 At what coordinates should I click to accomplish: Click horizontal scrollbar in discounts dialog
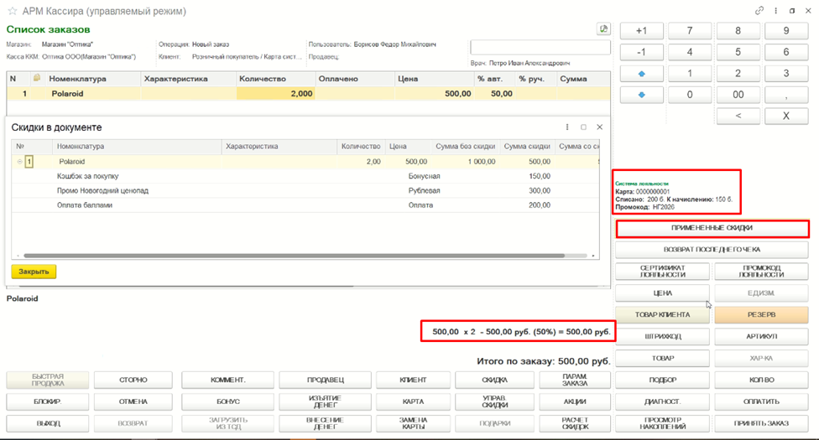coord(294,256)
